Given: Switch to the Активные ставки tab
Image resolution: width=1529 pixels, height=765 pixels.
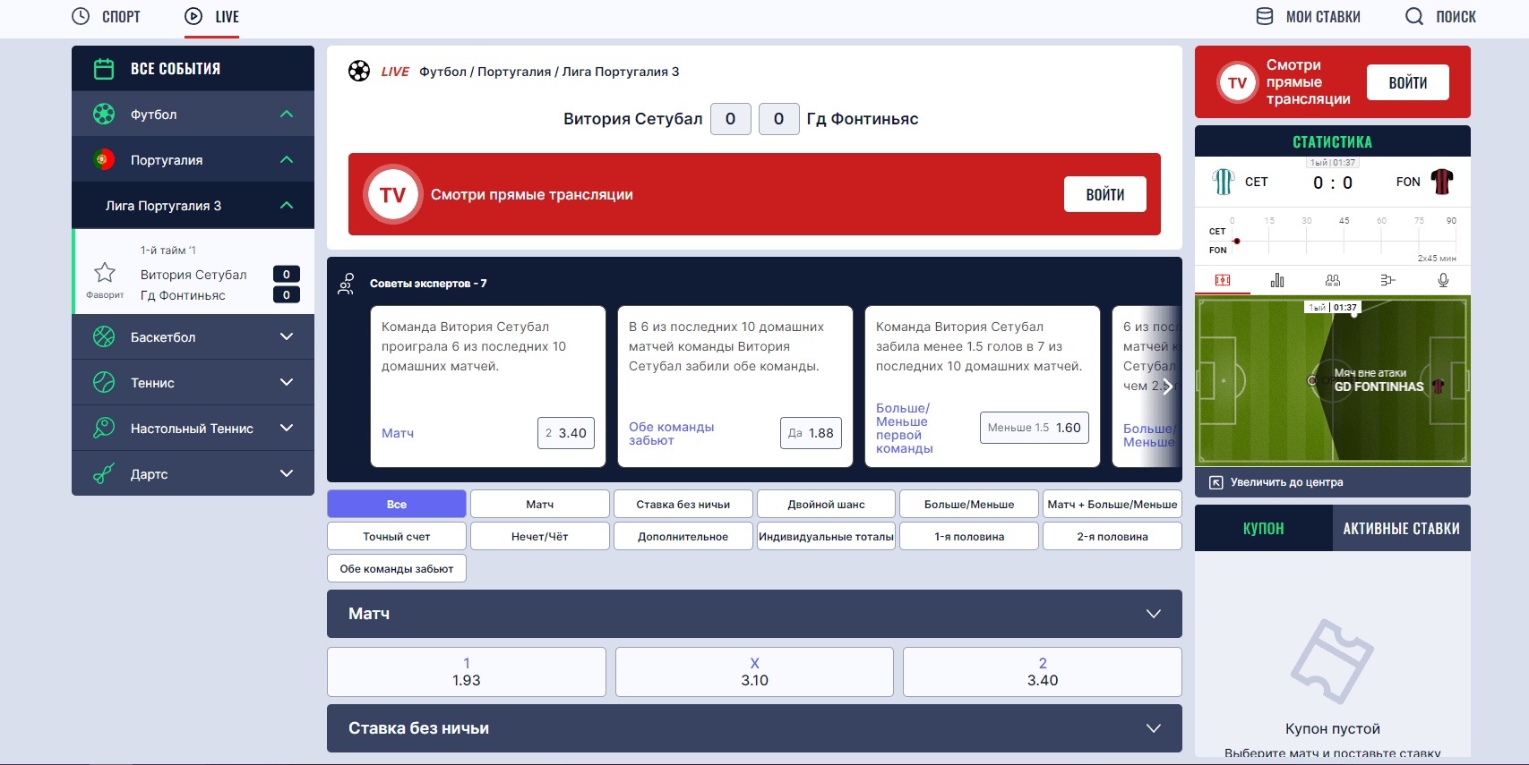Looking at the screenshot, I should coord(1401,528).
